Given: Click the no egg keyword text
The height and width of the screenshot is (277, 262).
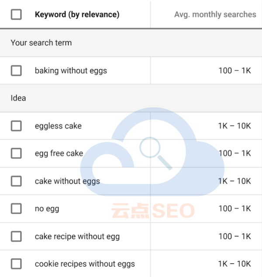Looking at the screenshot, I should point(47,209).
